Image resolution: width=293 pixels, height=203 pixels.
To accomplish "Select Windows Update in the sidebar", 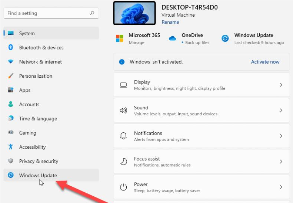I will click(38, 175).
